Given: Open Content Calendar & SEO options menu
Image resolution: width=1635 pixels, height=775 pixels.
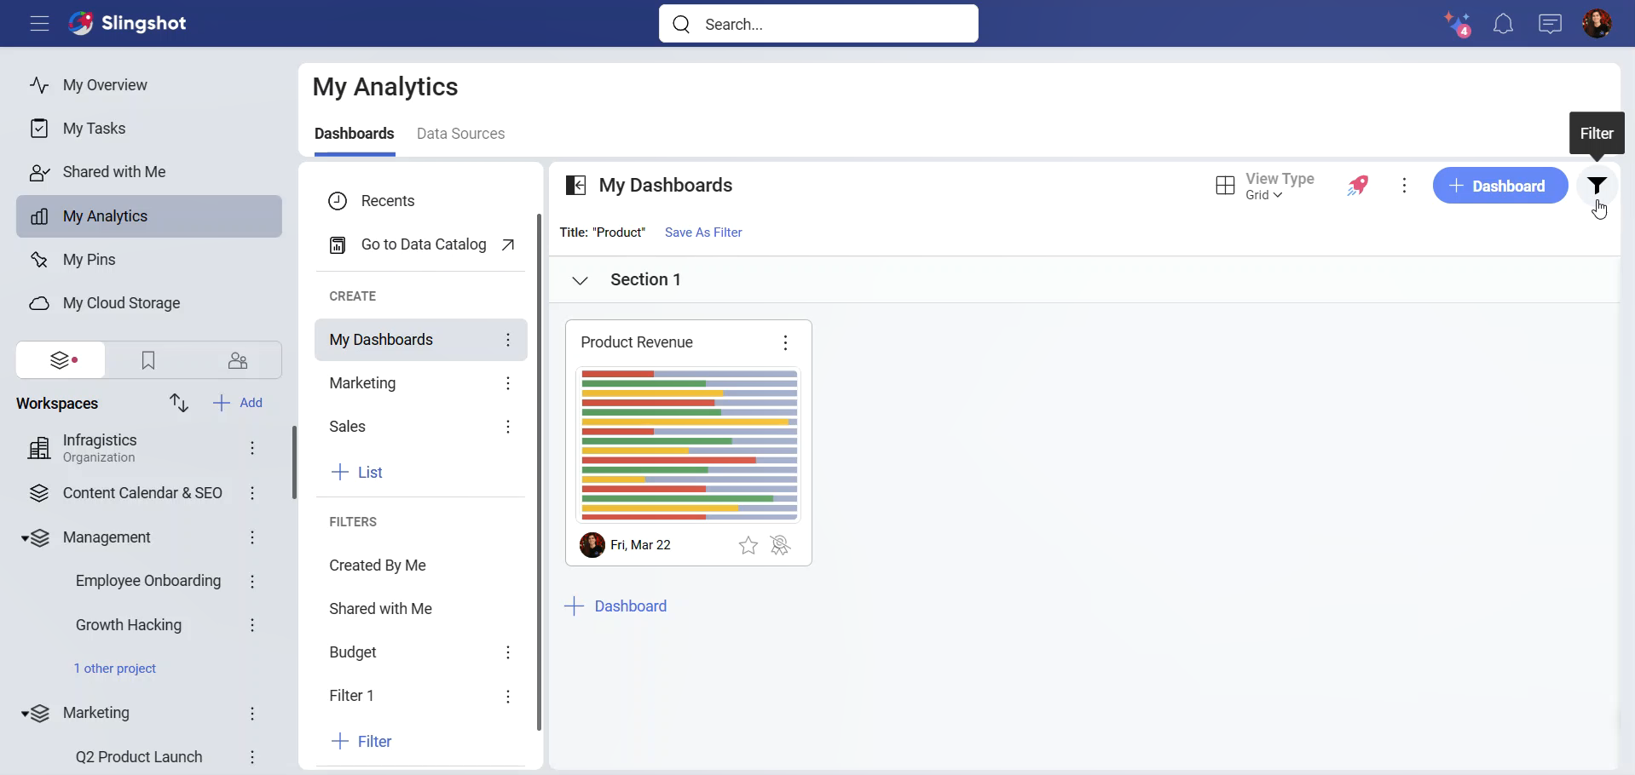Looking at the screenshot, I should (252, 493).
